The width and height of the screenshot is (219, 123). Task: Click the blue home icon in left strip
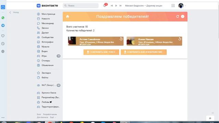pos(3,7)
